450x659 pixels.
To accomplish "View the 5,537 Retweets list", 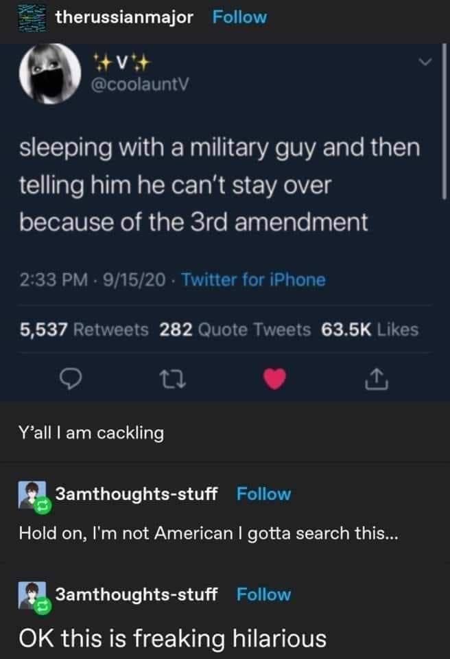I will (x=84, y=330).
